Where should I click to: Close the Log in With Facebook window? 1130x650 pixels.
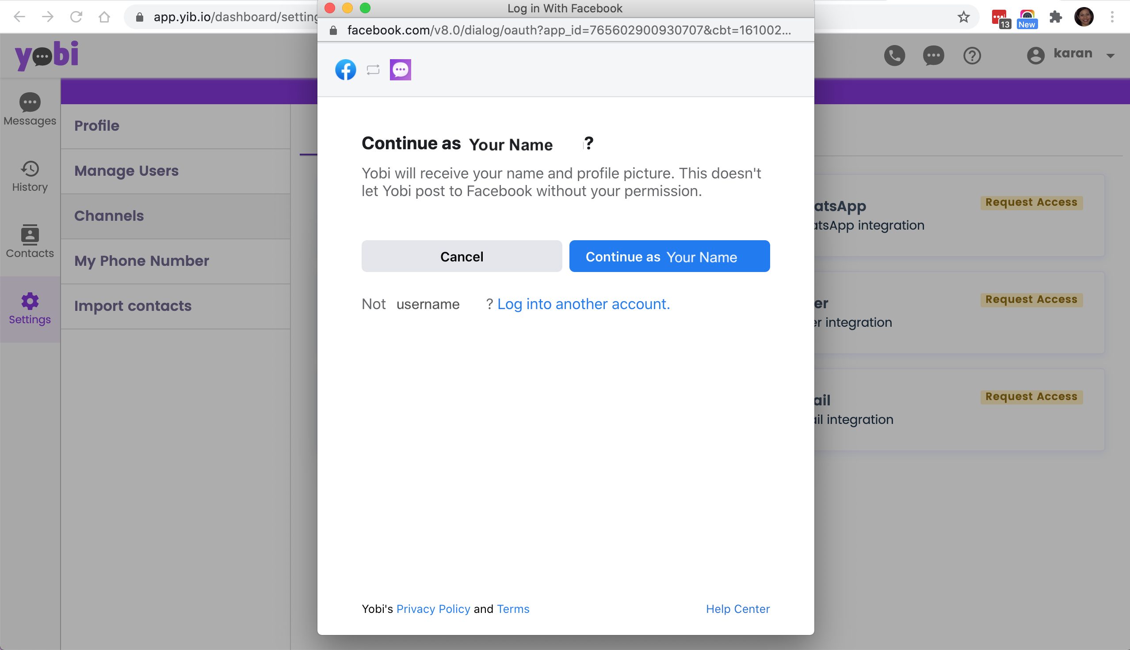click(330, 8)
